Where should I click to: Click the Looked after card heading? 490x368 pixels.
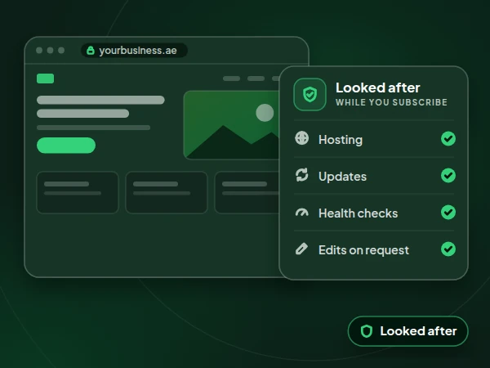pos(378,88)
